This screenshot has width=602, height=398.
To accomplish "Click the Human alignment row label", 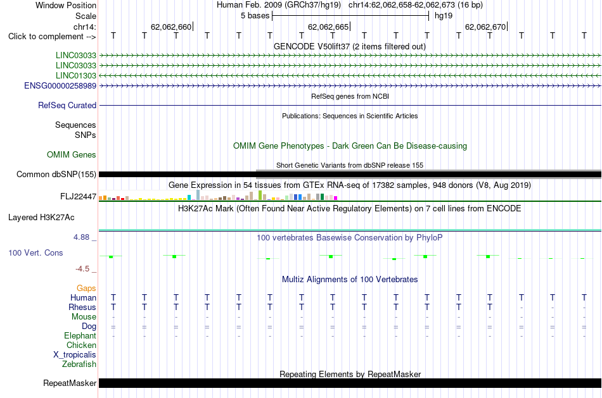I will pos(83,298).
